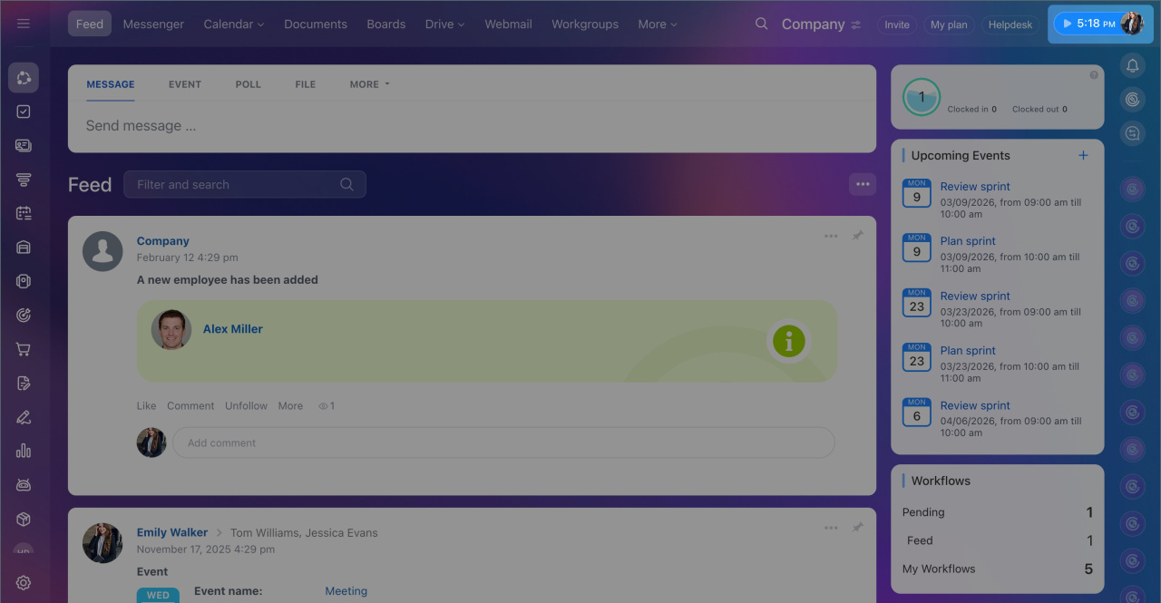This screenshot has height=603, width=1161.
Task: Expand the Calendar dropdown
Action: pos(233,24)
